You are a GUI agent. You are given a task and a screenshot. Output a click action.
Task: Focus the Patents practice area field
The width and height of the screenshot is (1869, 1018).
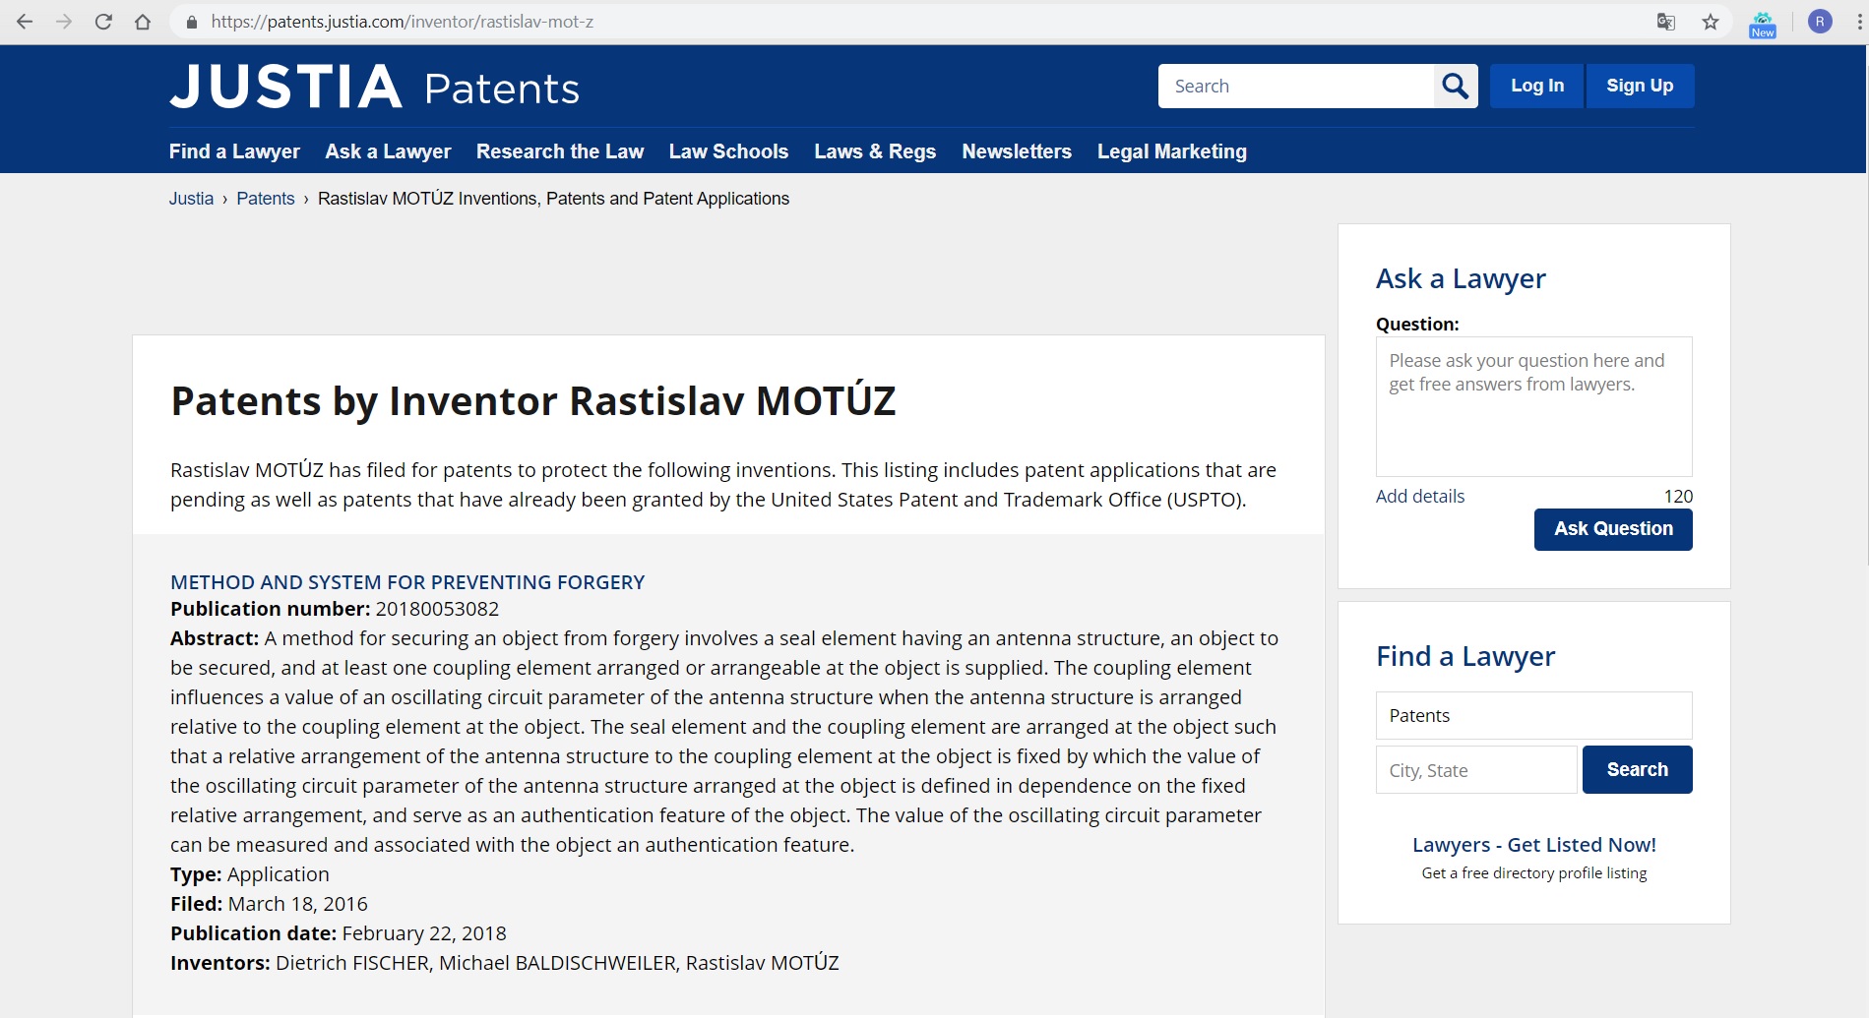point(1533,716)
